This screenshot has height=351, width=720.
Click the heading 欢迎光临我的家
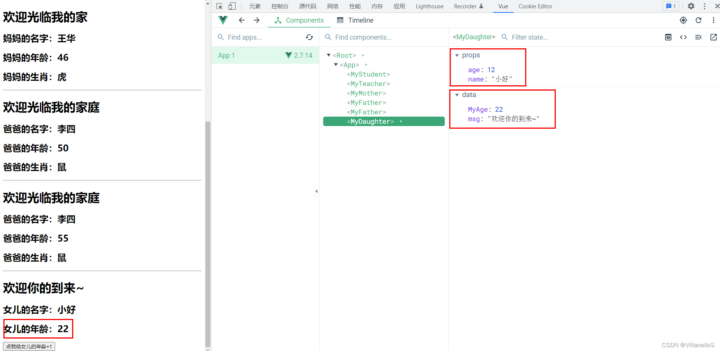pos(45,17)
